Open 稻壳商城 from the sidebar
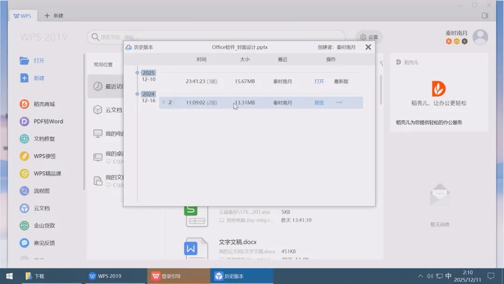This screenshot has width=504, height=284. [37, 104]
